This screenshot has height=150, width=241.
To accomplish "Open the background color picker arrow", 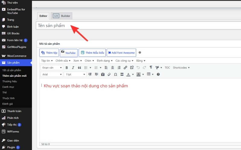I will [x=143, y=74].
